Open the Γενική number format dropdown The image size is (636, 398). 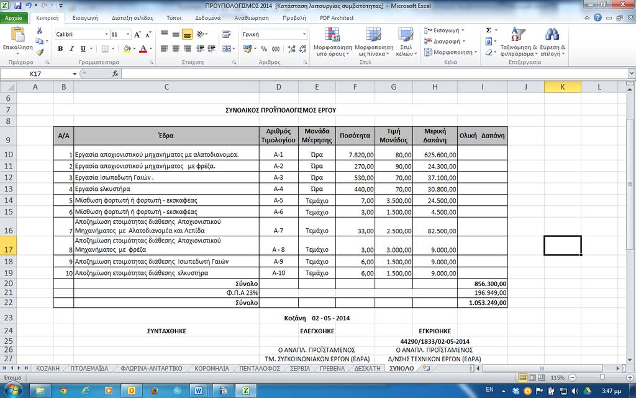pyautogui.click(x=304, y=35)
